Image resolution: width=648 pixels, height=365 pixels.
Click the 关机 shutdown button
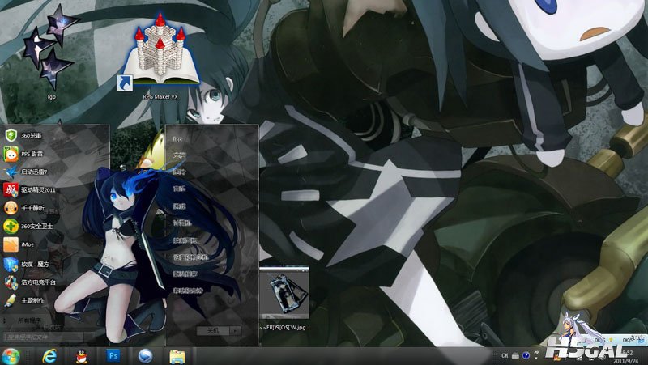pos(212,331)
